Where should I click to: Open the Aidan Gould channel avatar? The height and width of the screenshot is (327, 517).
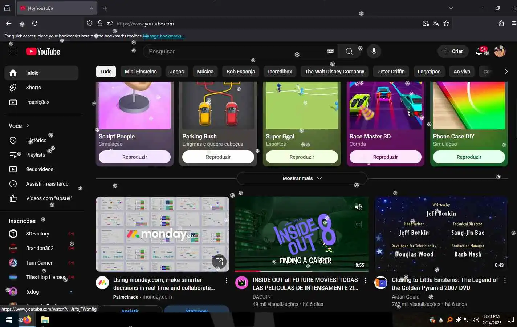[381, 283]
